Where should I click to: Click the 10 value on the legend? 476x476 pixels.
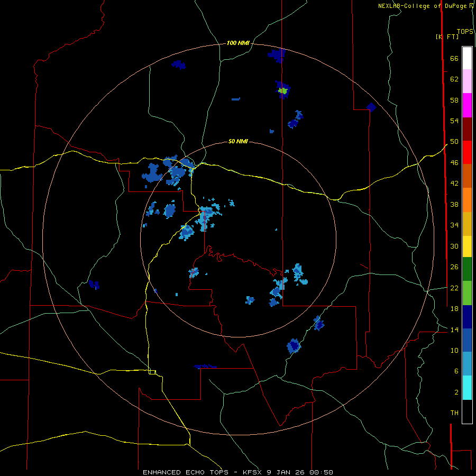tap(454, 351)
